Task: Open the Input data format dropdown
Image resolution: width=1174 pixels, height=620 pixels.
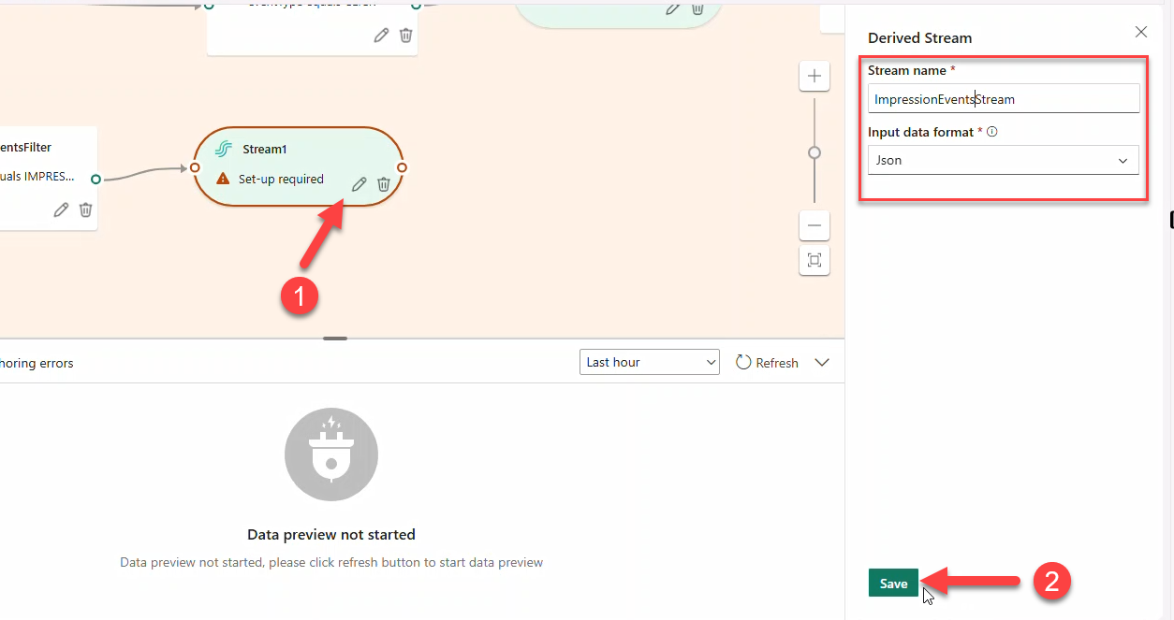Action: (x=1003, y=160)
